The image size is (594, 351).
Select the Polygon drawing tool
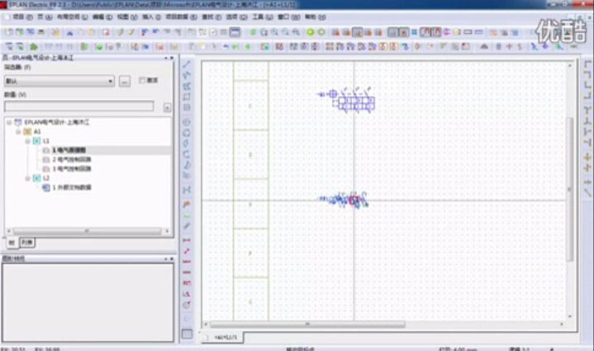[187, 86]
